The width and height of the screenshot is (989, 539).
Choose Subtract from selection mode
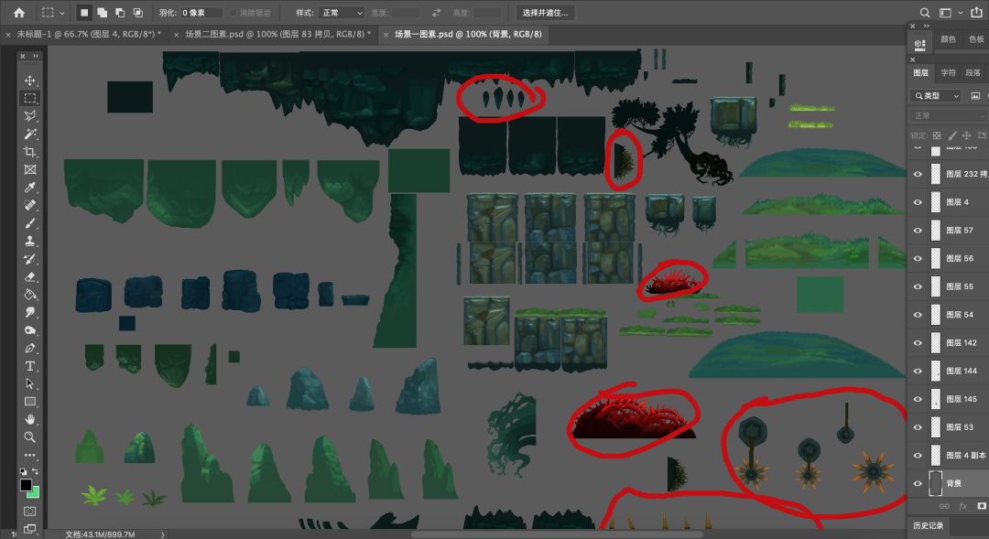pyautogui.click(x=120, y=13)
